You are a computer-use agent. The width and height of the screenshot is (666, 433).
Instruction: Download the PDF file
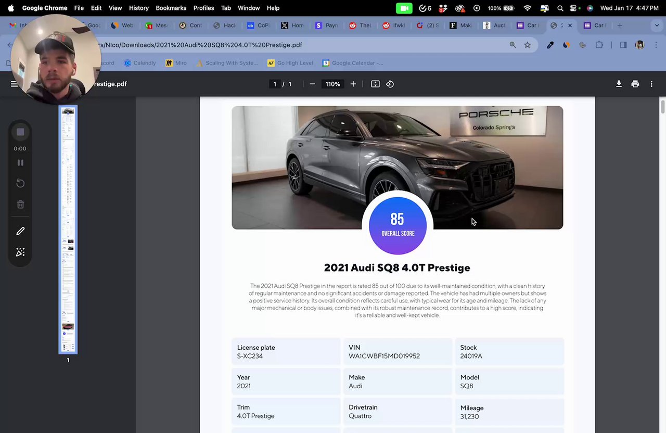619,84
